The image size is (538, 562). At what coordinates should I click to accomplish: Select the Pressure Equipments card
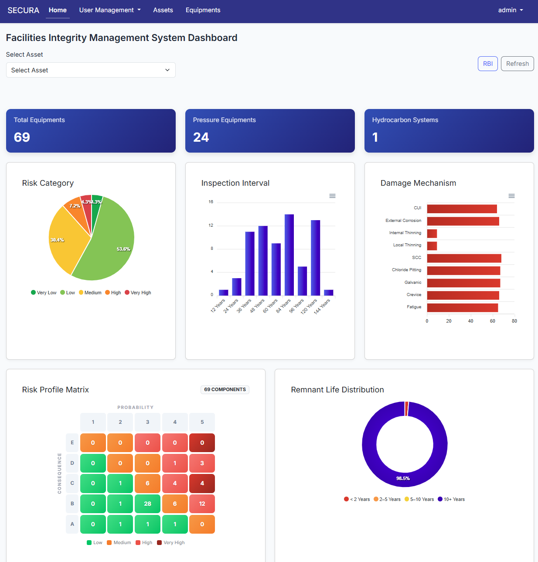pos(270,131)
